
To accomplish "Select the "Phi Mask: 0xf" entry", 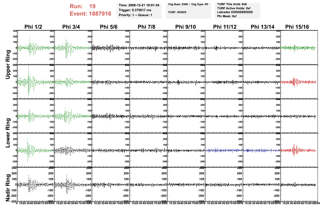I will 227,16.
